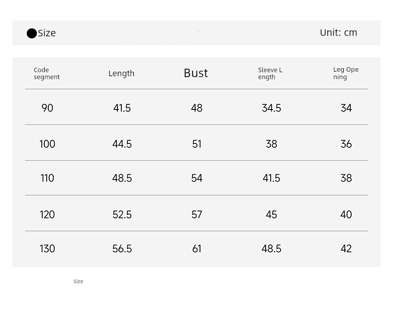Click bust value 61
Screen dimensions: 393x316
(x=197, y=249)
